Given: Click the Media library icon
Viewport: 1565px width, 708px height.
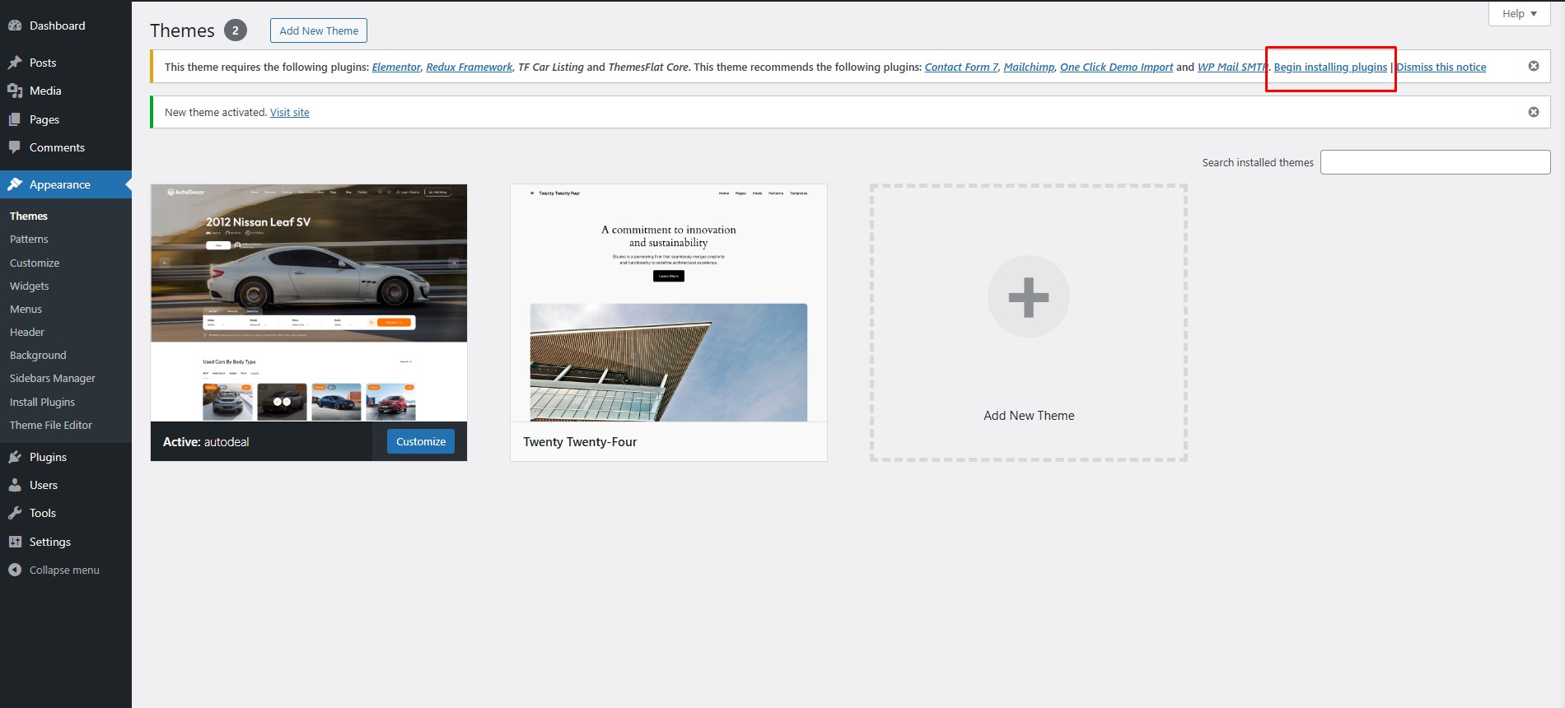Looking at the screenshot, I should [15, 91].
